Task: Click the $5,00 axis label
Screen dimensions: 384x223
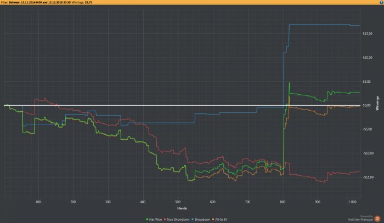Action: [x=368, y=82]
